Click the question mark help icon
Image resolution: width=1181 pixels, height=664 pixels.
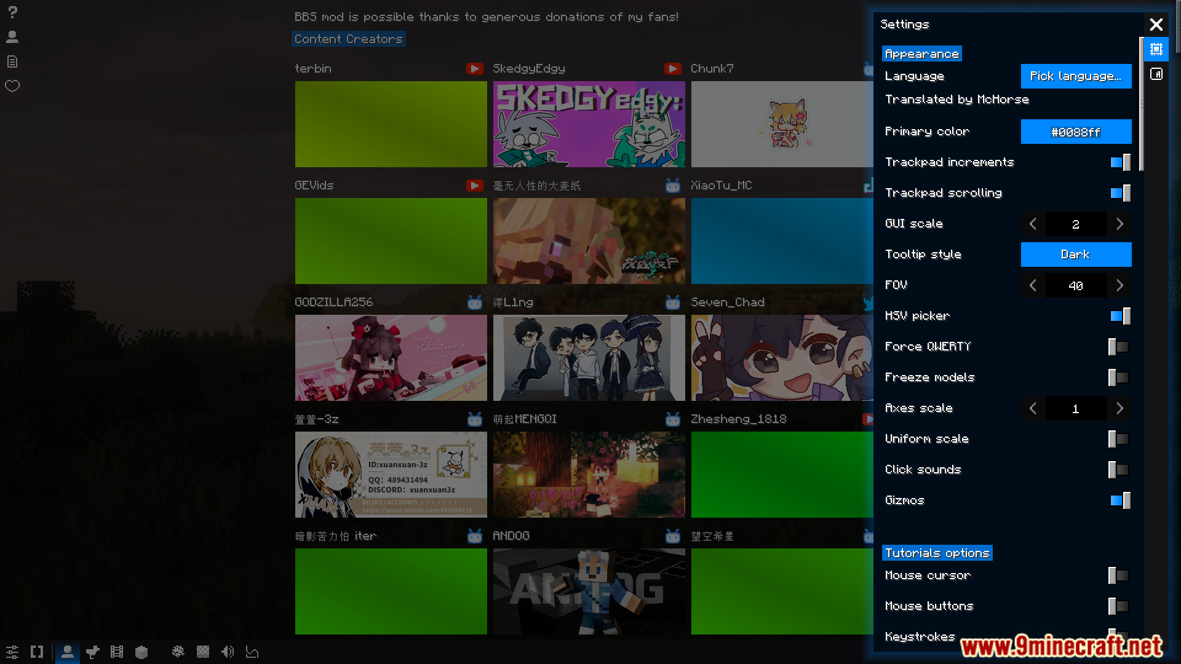tap(12, 12)
